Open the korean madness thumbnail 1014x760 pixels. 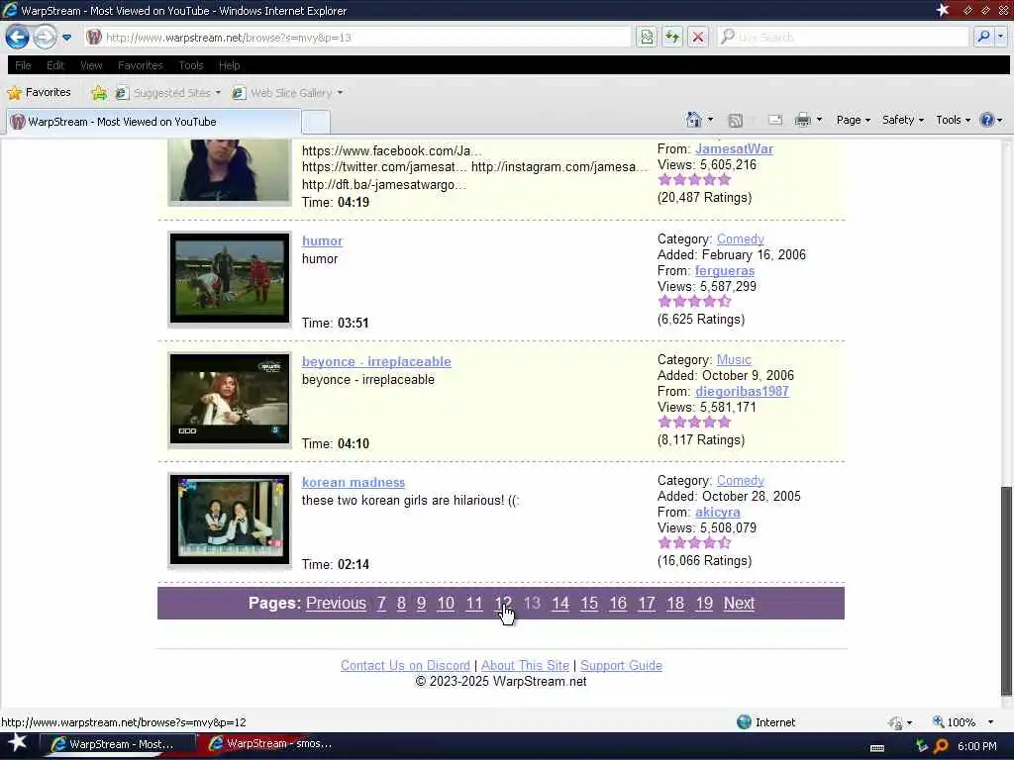(230, 521)
